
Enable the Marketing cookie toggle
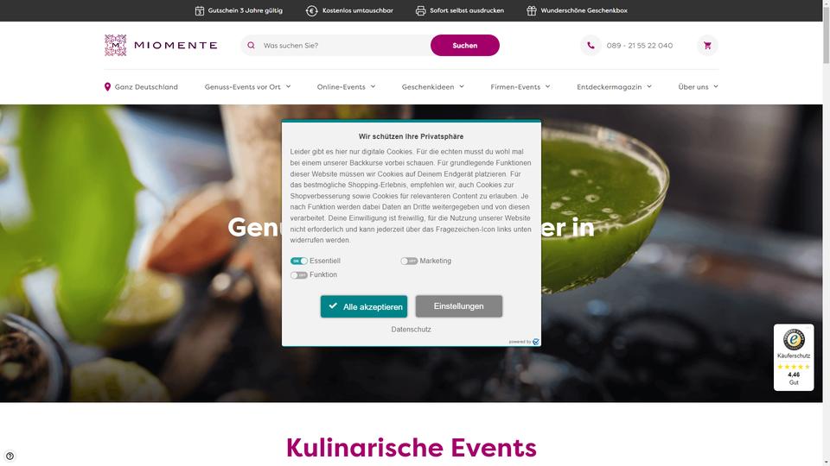(409, 261)
